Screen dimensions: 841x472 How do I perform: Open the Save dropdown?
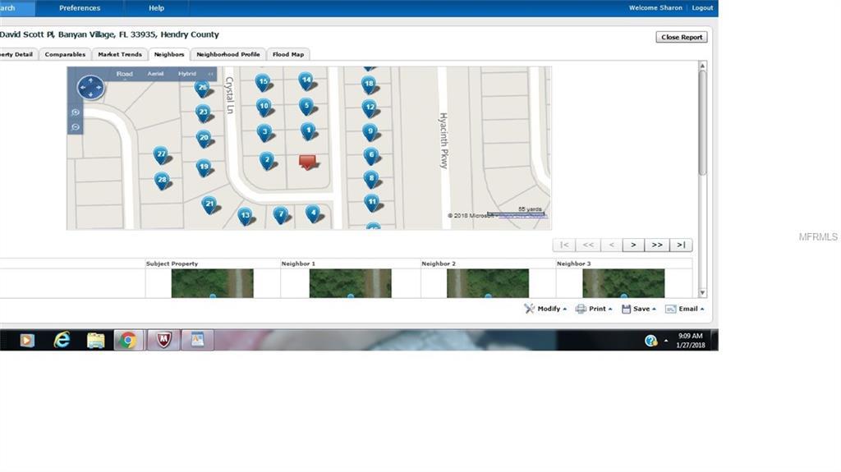[x=639, y=309]
